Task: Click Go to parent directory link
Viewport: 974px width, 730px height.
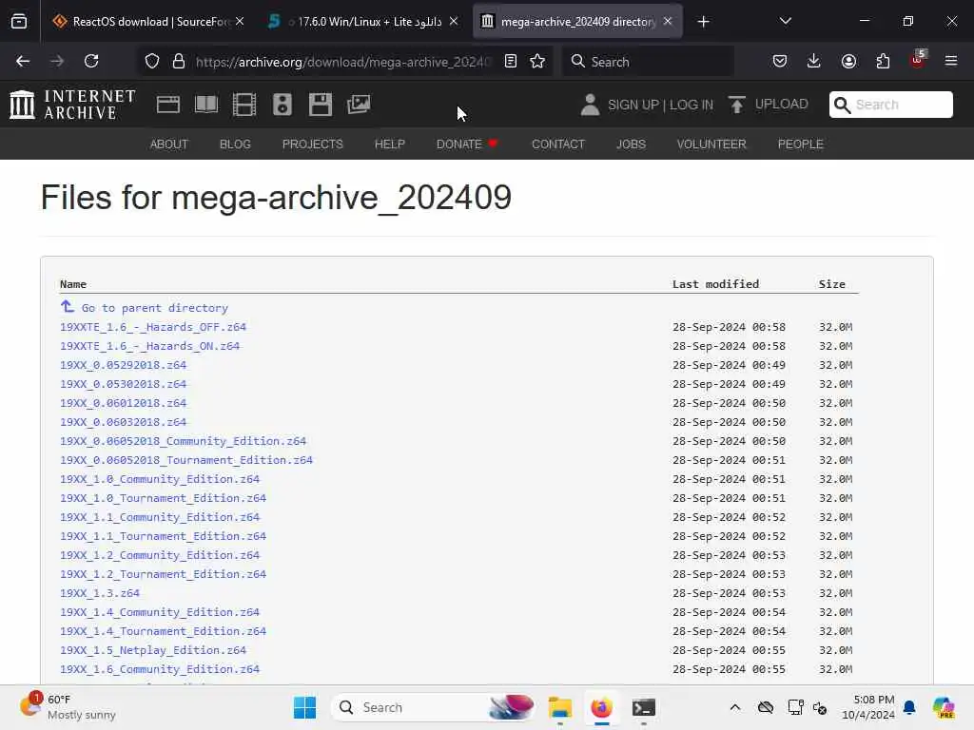Action: pos(155,308)
